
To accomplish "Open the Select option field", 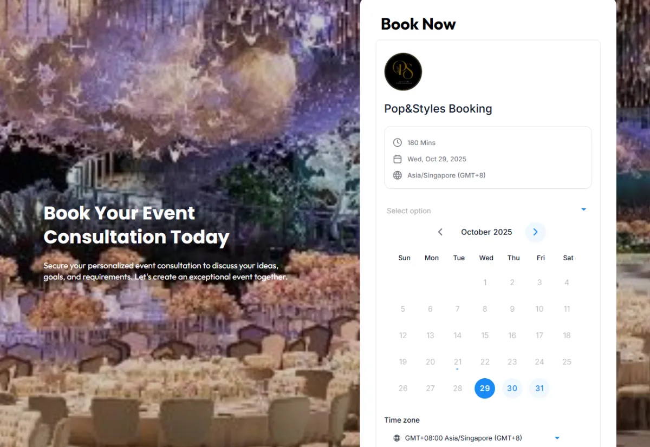I will point(487,211).
